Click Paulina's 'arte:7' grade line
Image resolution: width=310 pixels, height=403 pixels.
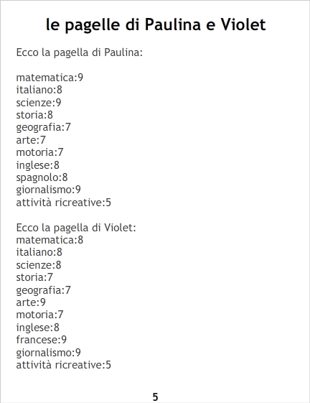(31, 140)
